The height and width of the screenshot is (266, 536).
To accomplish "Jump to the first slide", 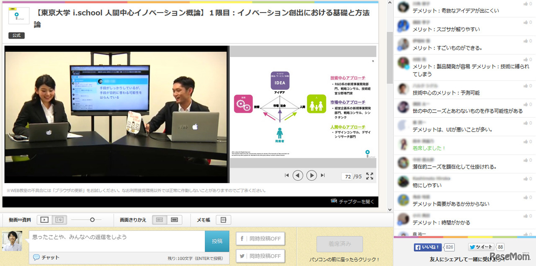I will click(287, 176).
